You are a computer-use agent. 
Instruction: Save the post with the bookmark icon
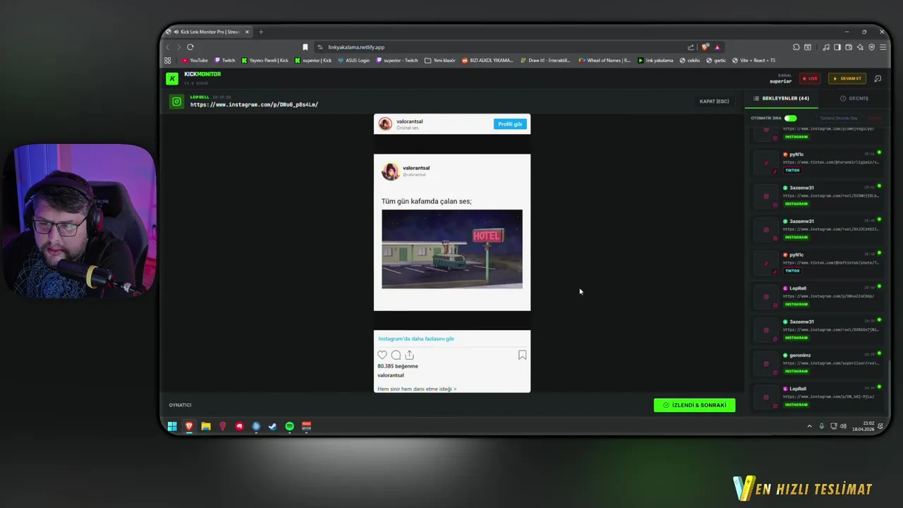tap(522, 355)
